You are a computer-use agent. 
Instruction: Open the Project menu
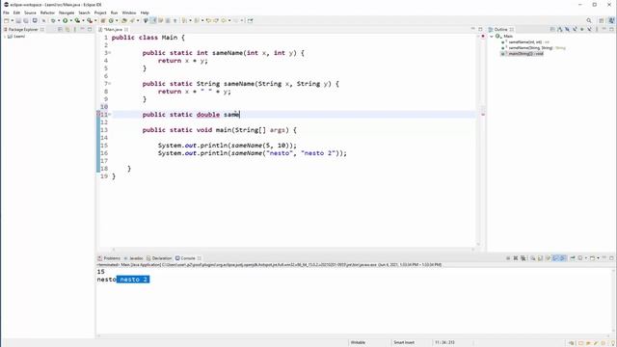click(100, 13)
